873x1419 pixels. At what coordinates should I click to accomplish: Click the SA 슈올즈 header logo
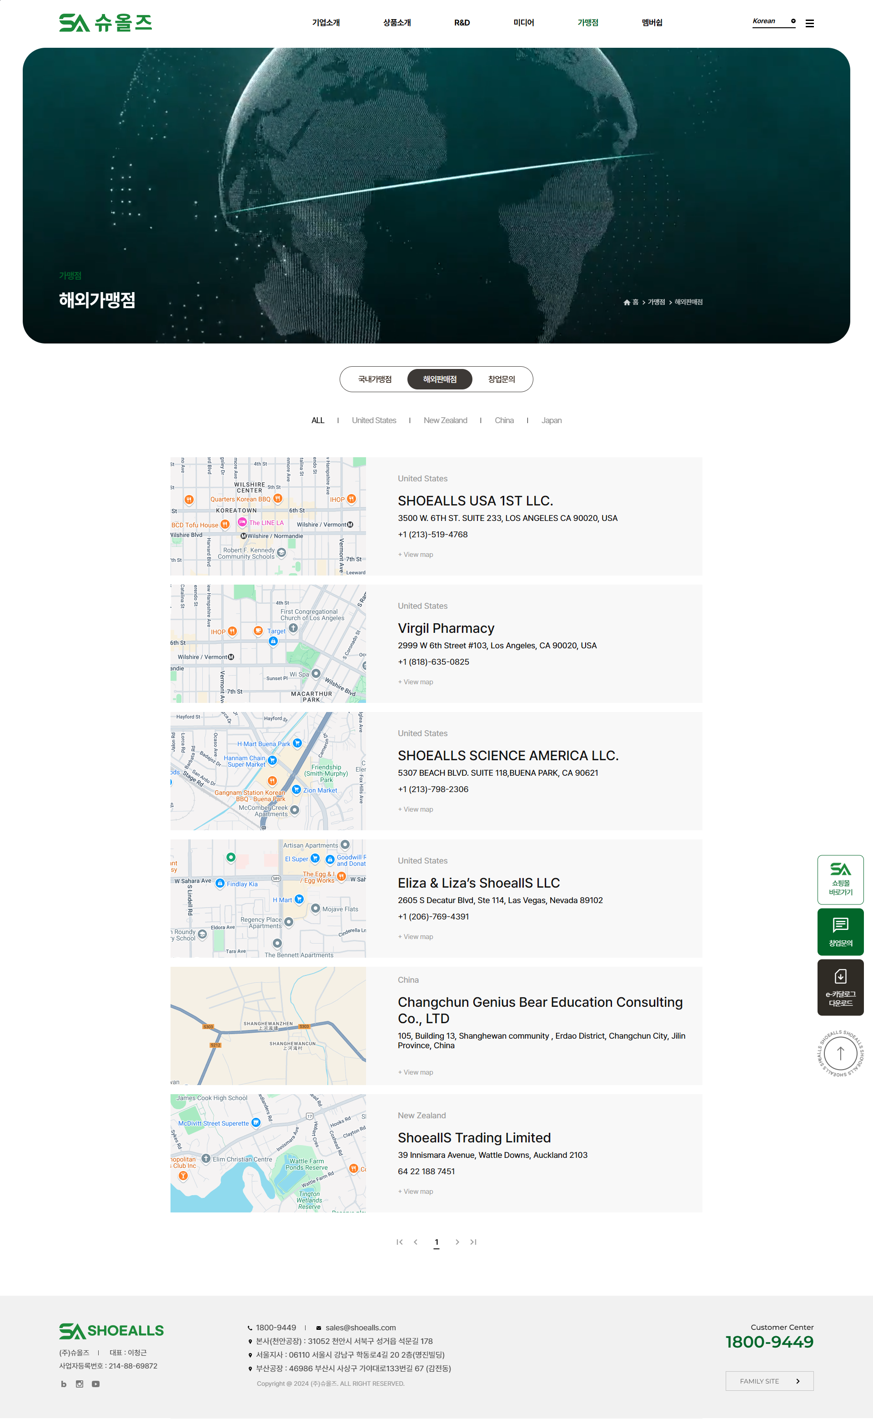tap(105, 23)
